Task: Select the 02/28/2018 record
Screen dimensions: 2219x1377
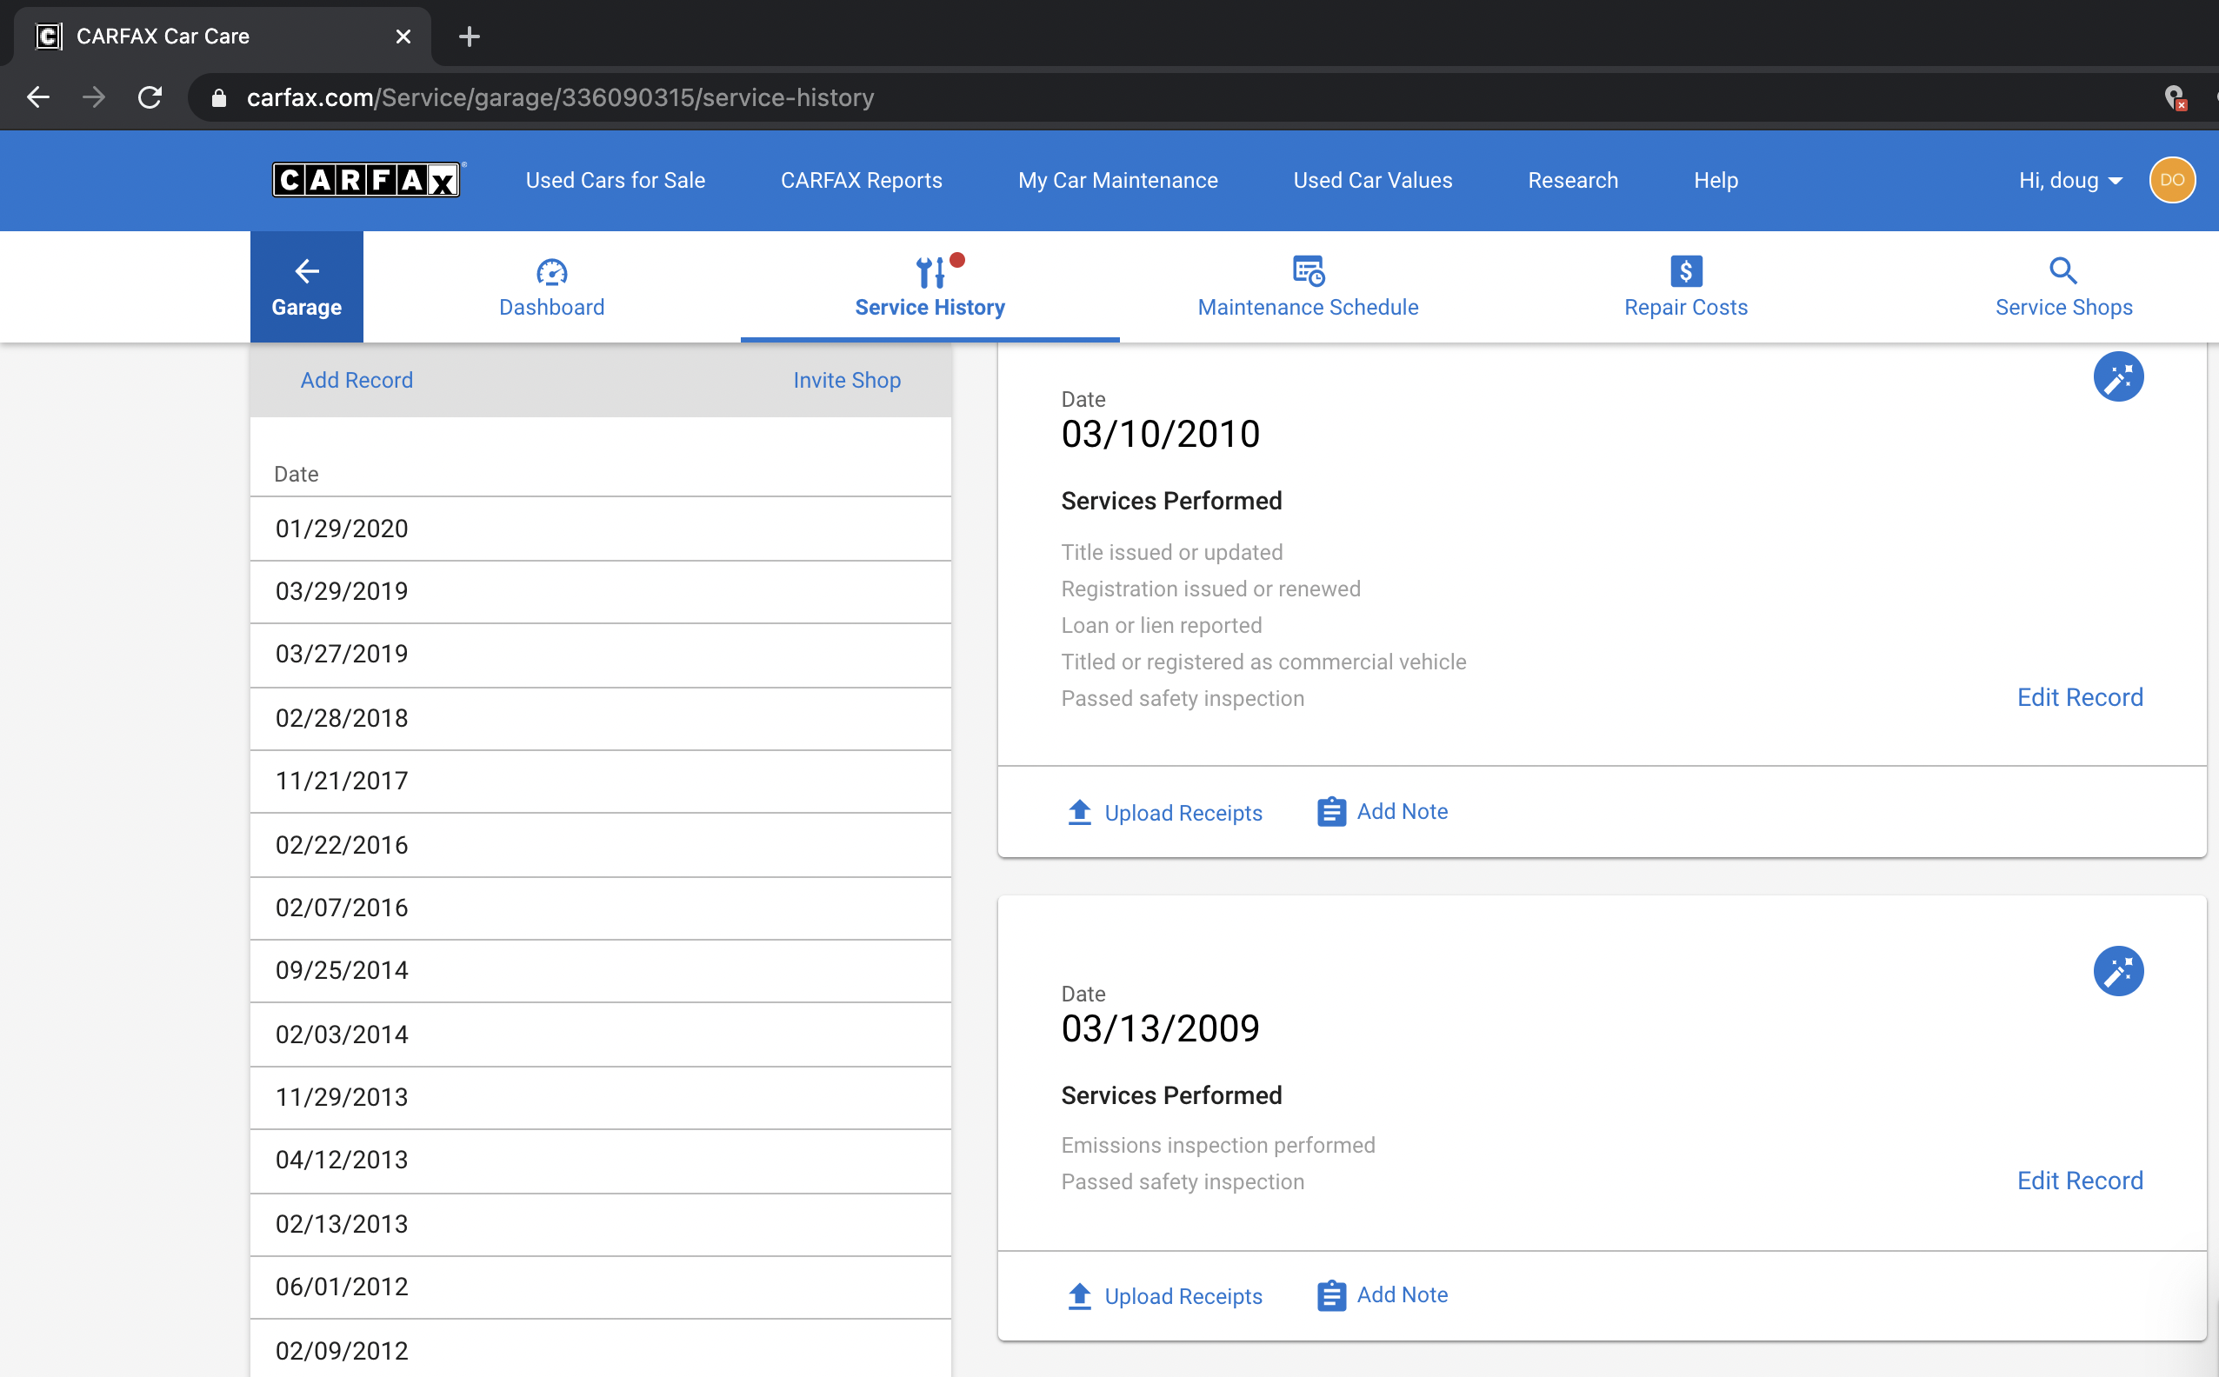Action: [600, 719]
